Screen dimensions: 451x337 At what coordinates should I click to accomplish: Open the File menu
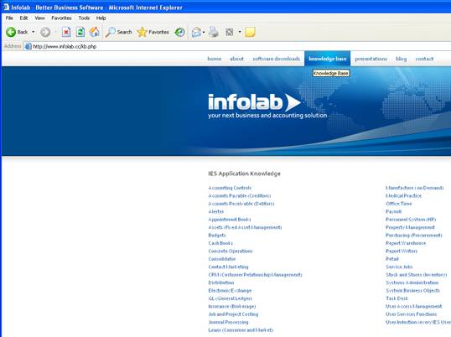tap(9, 18)
